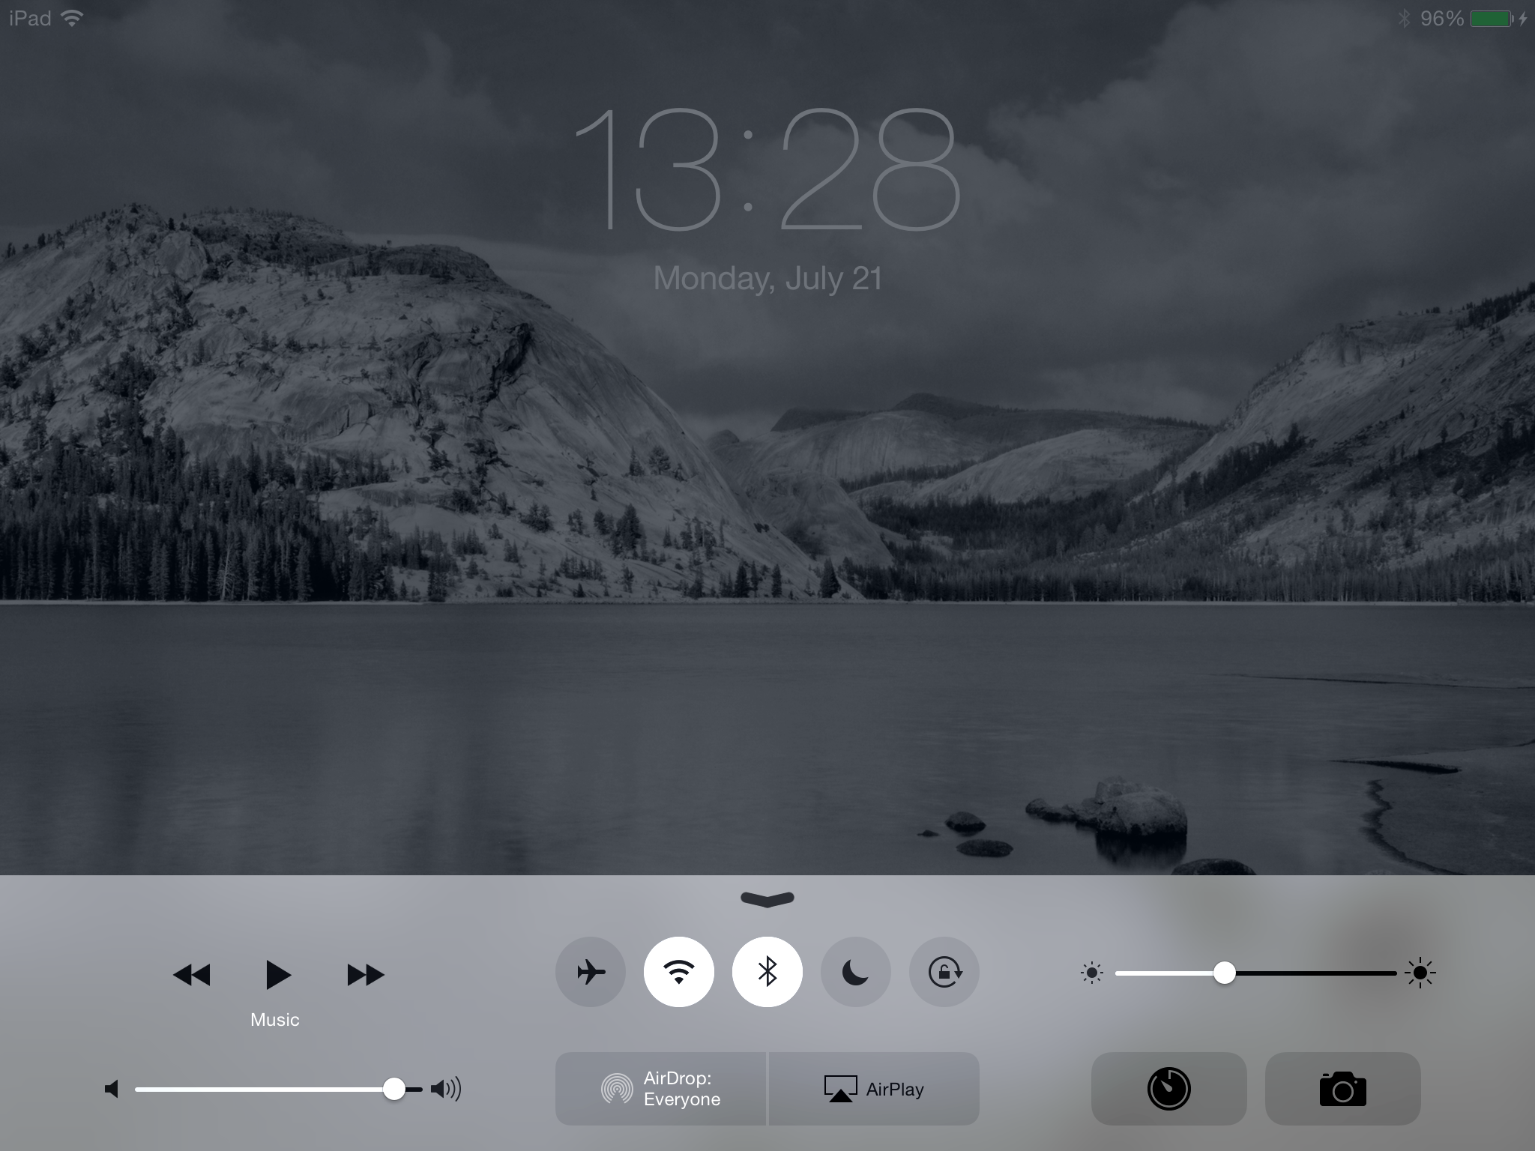Screen dimensions: 1535x1151
Task: Collapse Control Center with the chevron handle
Action: (x=767, y=898)
